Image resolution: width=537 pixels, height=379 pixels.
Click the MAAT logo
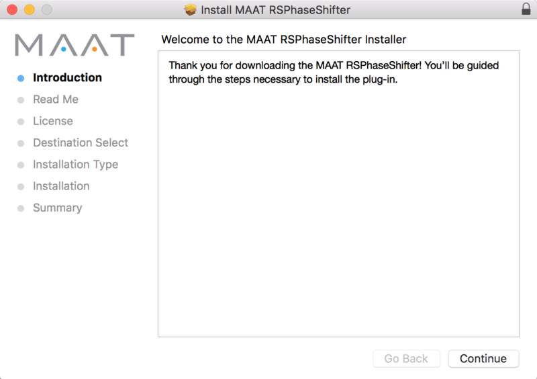75,45
